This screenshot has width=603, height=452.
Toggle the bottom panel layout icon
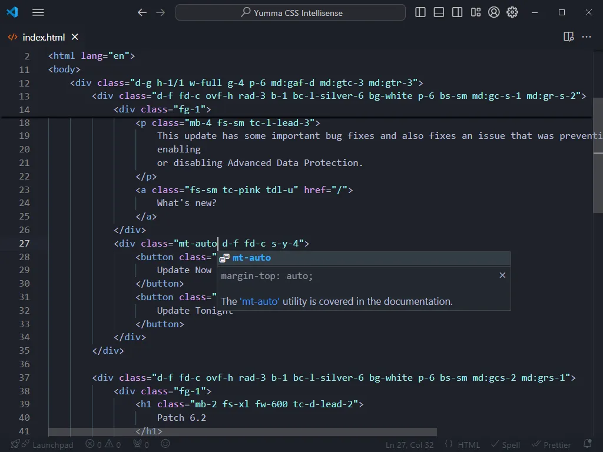(x=439, y=12)
